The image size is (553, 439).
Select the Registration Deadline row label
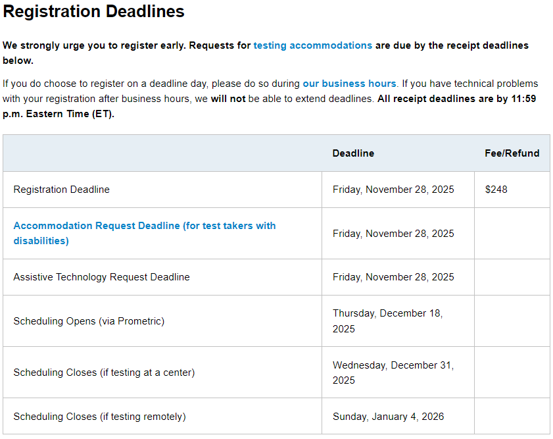(x=62, y=190)
